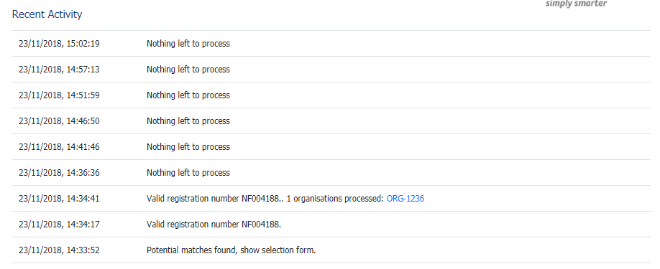Select the 14:46:50 activity timestamp

pos(59,121)
